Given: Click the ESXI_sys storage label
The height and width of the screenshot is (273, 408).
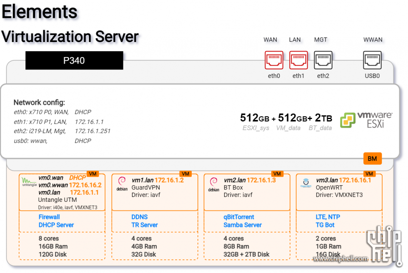Looking at the screenshot, I should (256, 128).
